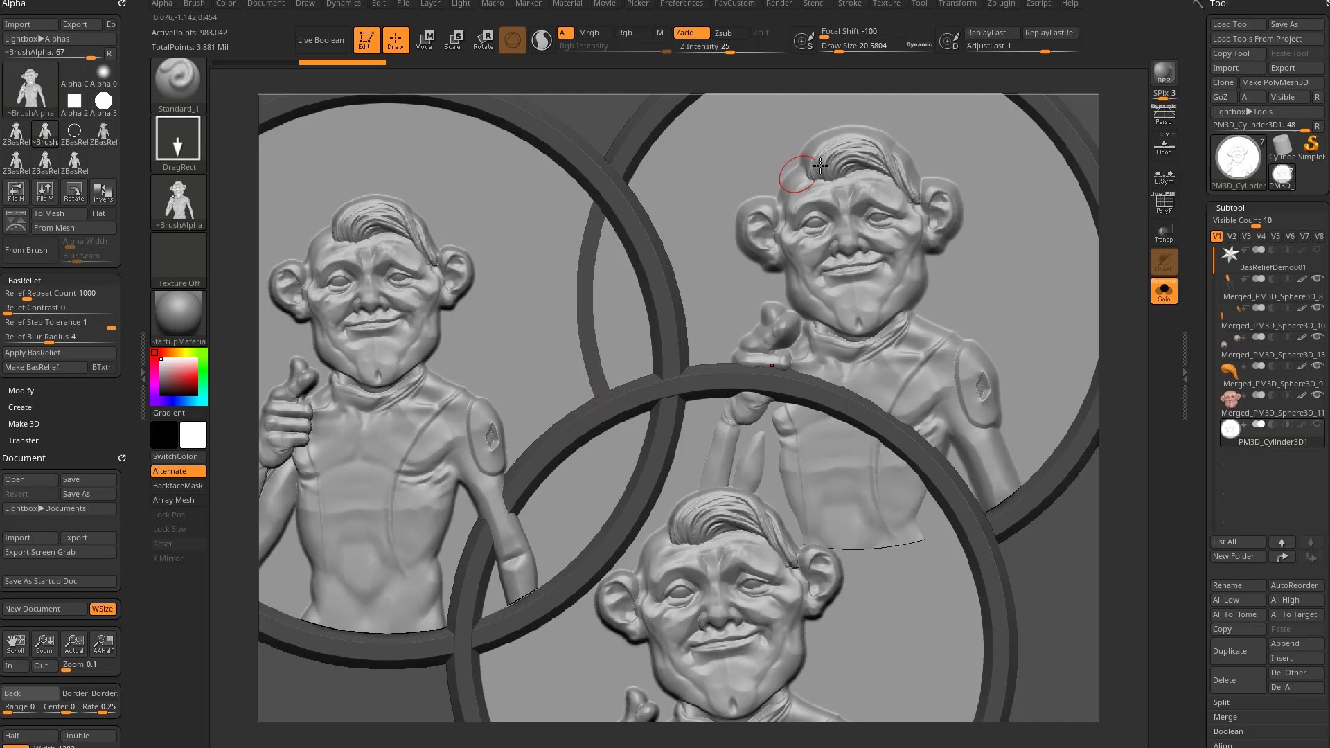Invert the alpha icon
The image size is (1330, 748).
click(103, 191)
